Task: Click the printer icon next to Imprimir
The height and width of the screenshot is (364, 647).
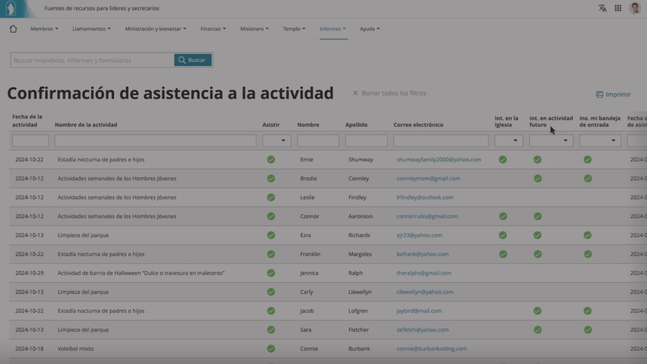Action: point(599,94)
